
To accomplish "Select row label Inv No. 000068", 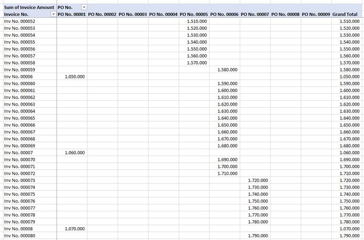I will (x=19, y=139).
